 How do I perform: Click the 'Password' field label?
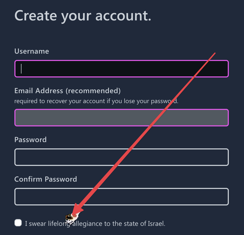pos(30,139)
